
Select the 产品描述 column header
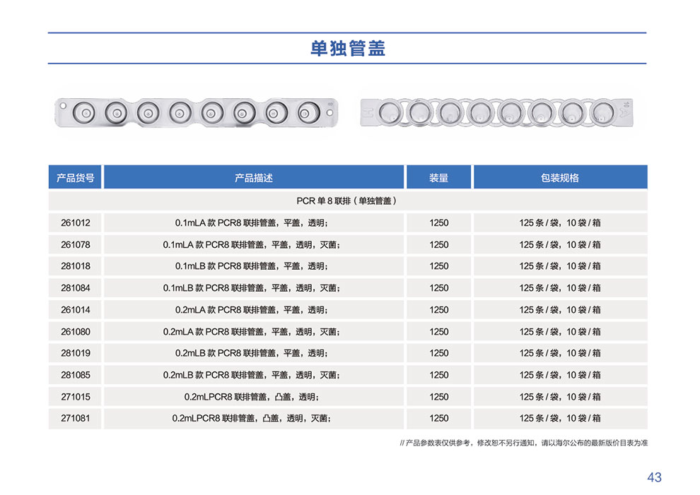(x=253, y=178)
